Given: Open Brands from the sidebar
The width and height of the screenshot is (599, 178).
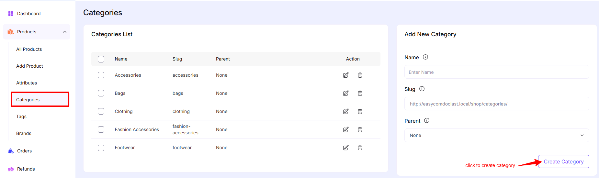Looking at the screenshot, I should [24, 133].
